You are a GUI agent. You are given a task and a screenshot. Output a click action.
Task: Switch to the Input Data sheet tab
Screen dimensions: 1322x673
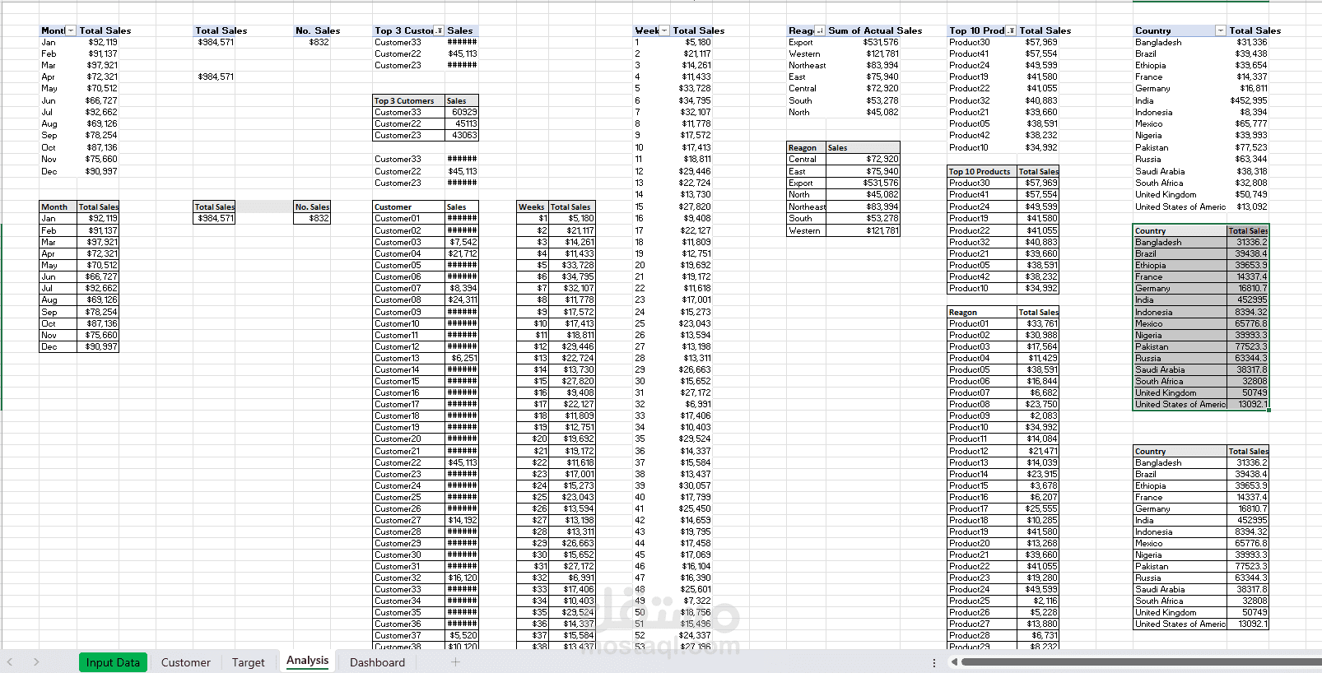(114, 662)
